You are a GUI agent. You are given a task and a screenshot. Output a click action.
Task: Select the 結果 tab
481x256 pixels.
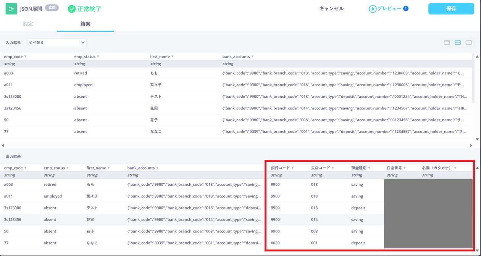pyautogui.click(x=85, y=24)
